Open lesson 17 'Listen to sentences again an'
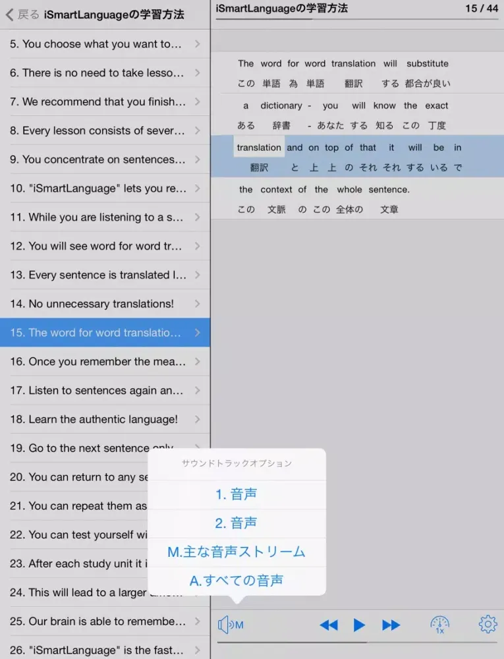 (x=105, y=390)
